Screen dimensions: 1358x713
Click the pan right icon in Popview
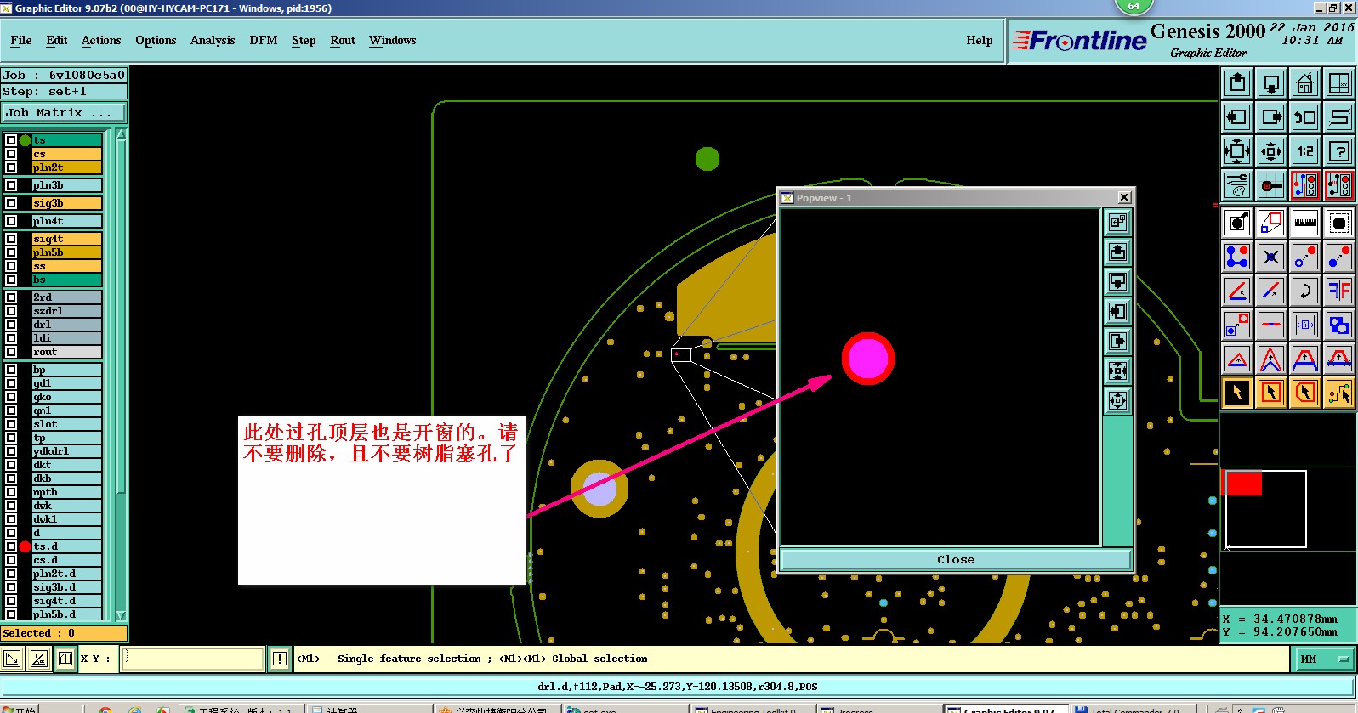[x=1117, y=342]
